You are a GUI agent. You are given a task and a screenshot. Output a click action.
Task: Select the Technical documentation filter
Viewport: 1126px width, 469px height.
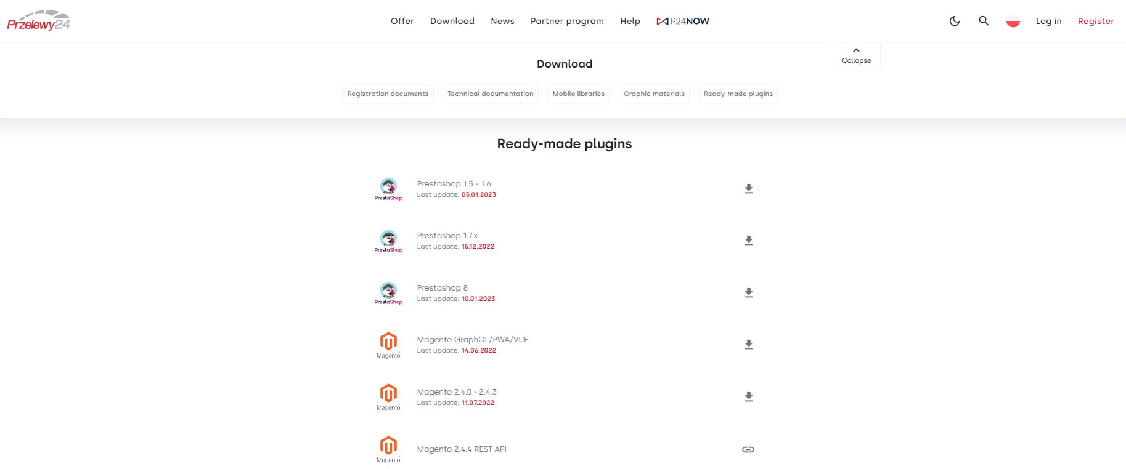pos(490,94)
